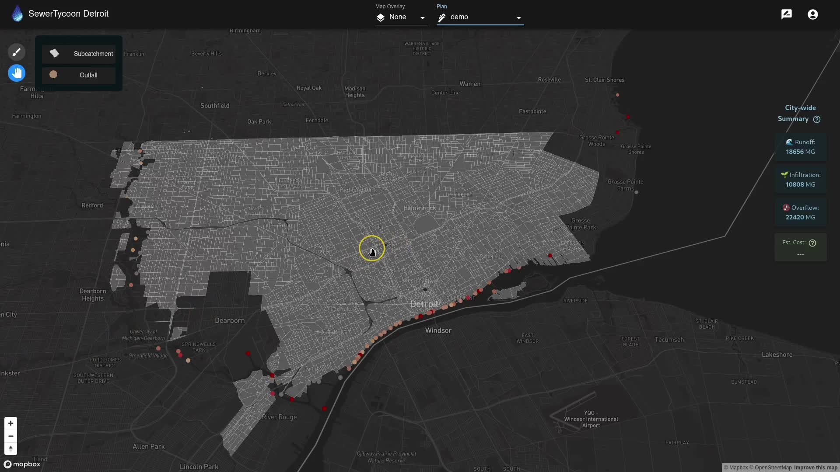Click the SewerTycoon water drop logo

pos(17,14)
